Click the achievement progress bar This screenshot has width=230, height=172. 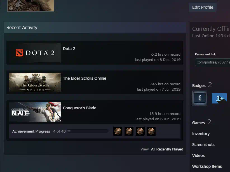click(88, 131)
